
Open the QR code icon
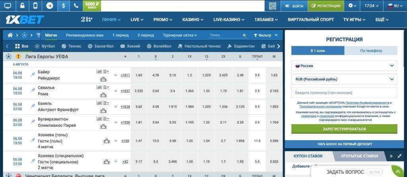pos(273,6)
